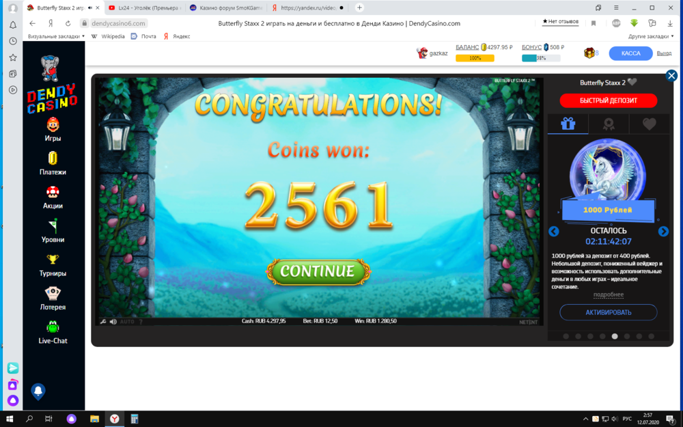Open the Игры section in casino sidebar
683x427 pixels.
coord(53,130)
